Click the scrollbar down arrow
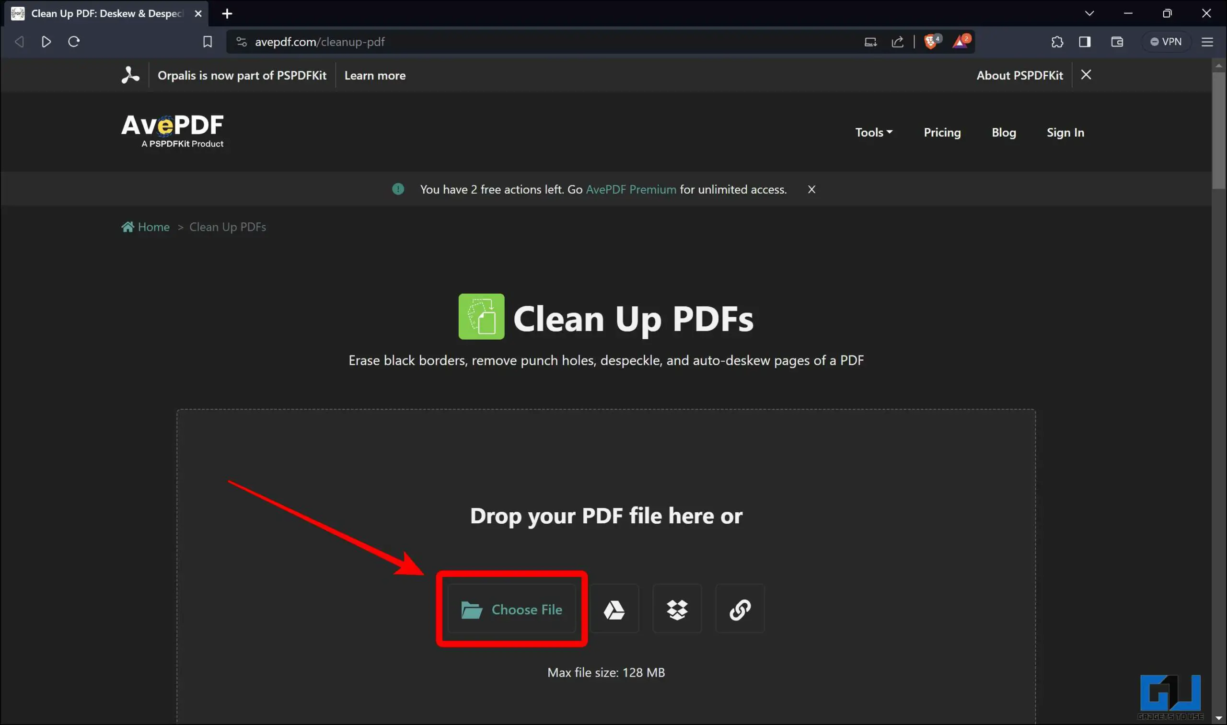This screenshot has height=725, width=1227. pos(1219,718)
